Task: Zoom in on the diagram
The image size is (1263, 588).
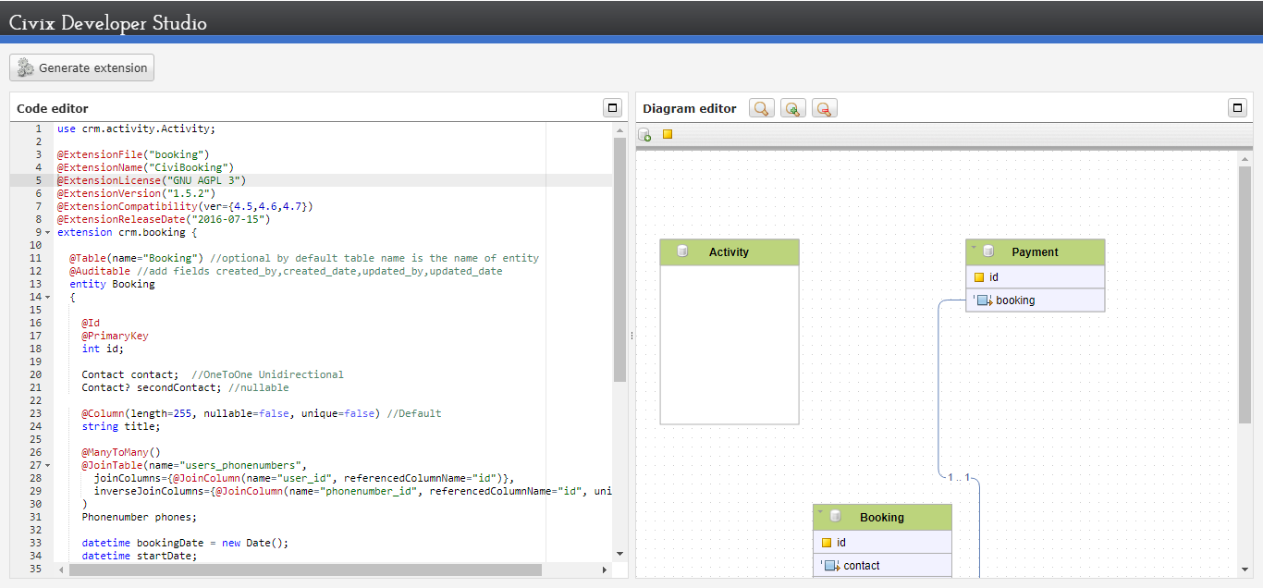Action: pos(793,108)
